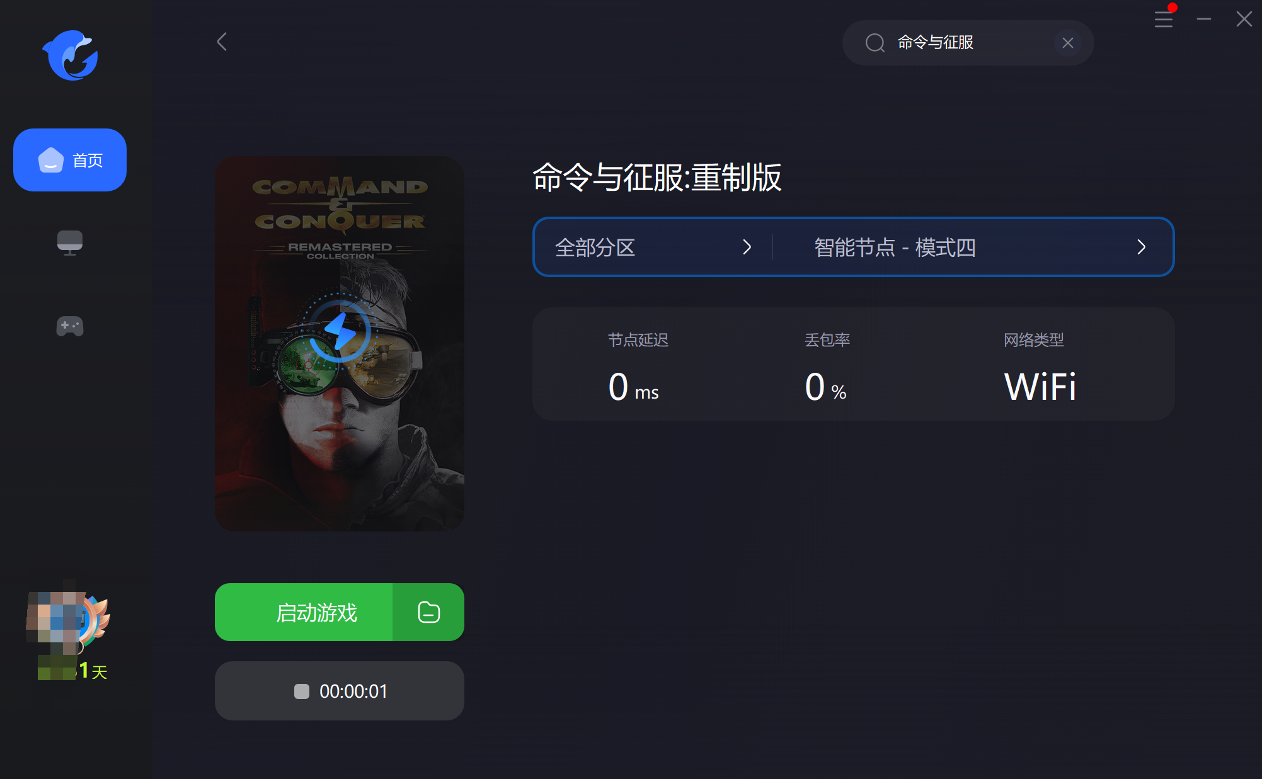Open the game folder icon button
This screenshot has width=1262, height=779.
pos(428,612)
